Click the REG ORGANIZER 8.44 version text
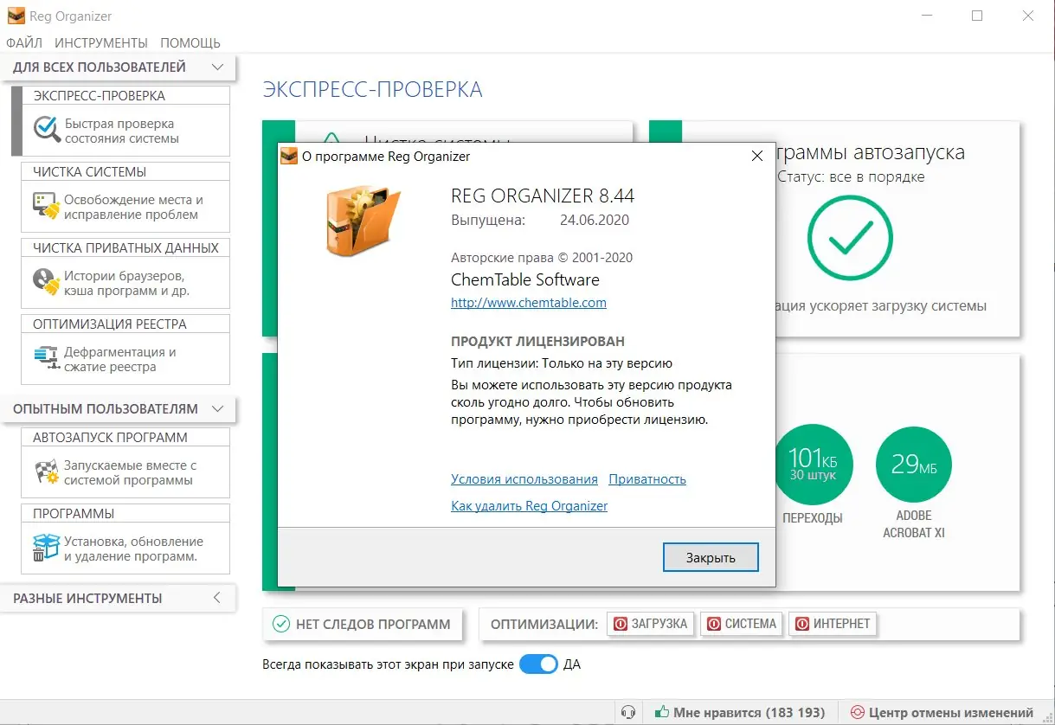Viewport: 1055px width, 725px height. point(543,196)
